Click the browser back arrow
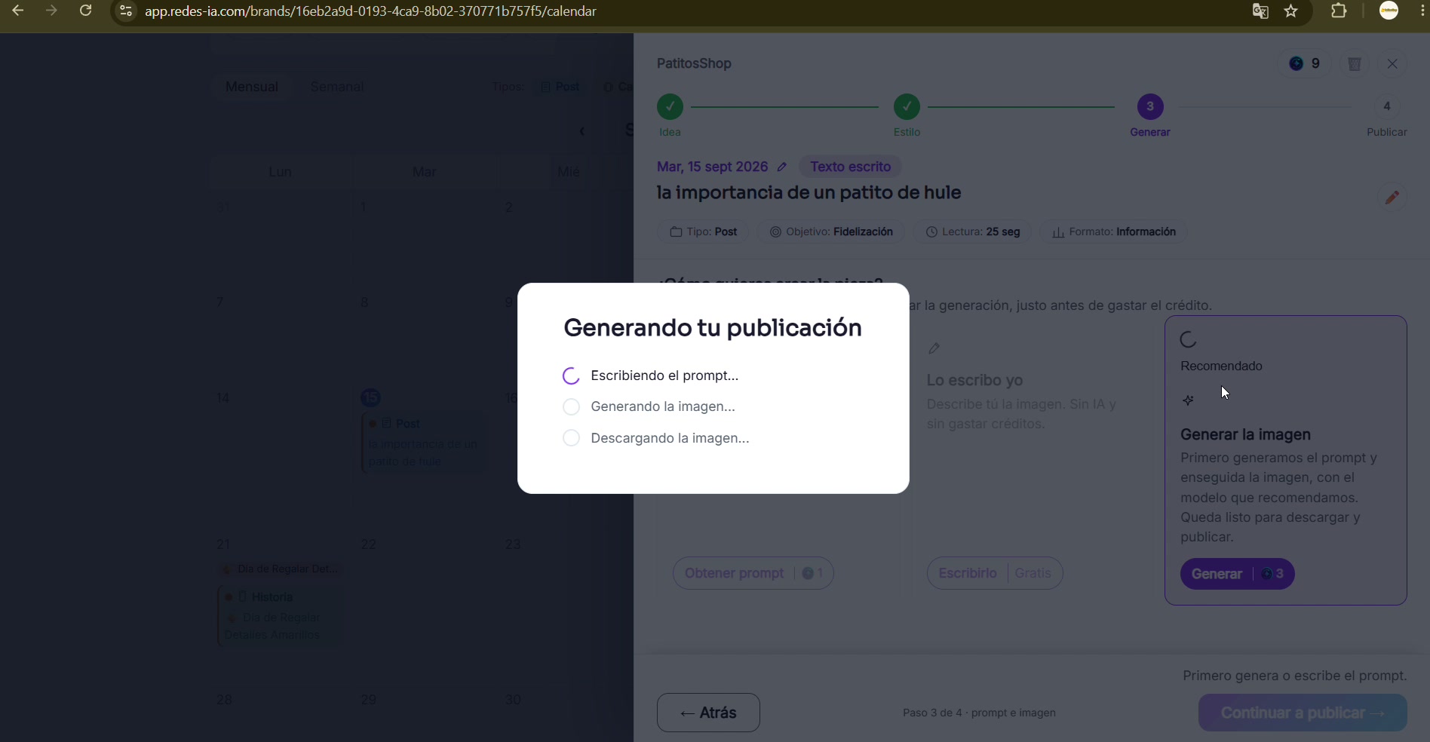Image resolution: width=1430 pixels, height=742 pixels. (x=18, y=11)
